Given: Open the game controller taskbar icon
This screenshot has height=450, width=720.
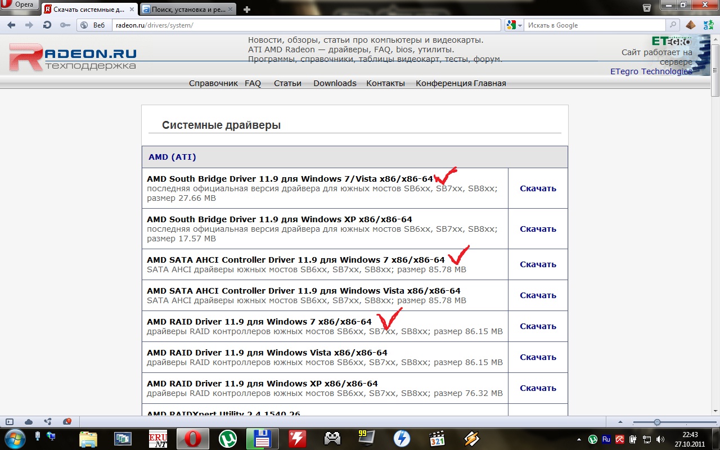Looking at the screenshot, I should click(332, 438).
